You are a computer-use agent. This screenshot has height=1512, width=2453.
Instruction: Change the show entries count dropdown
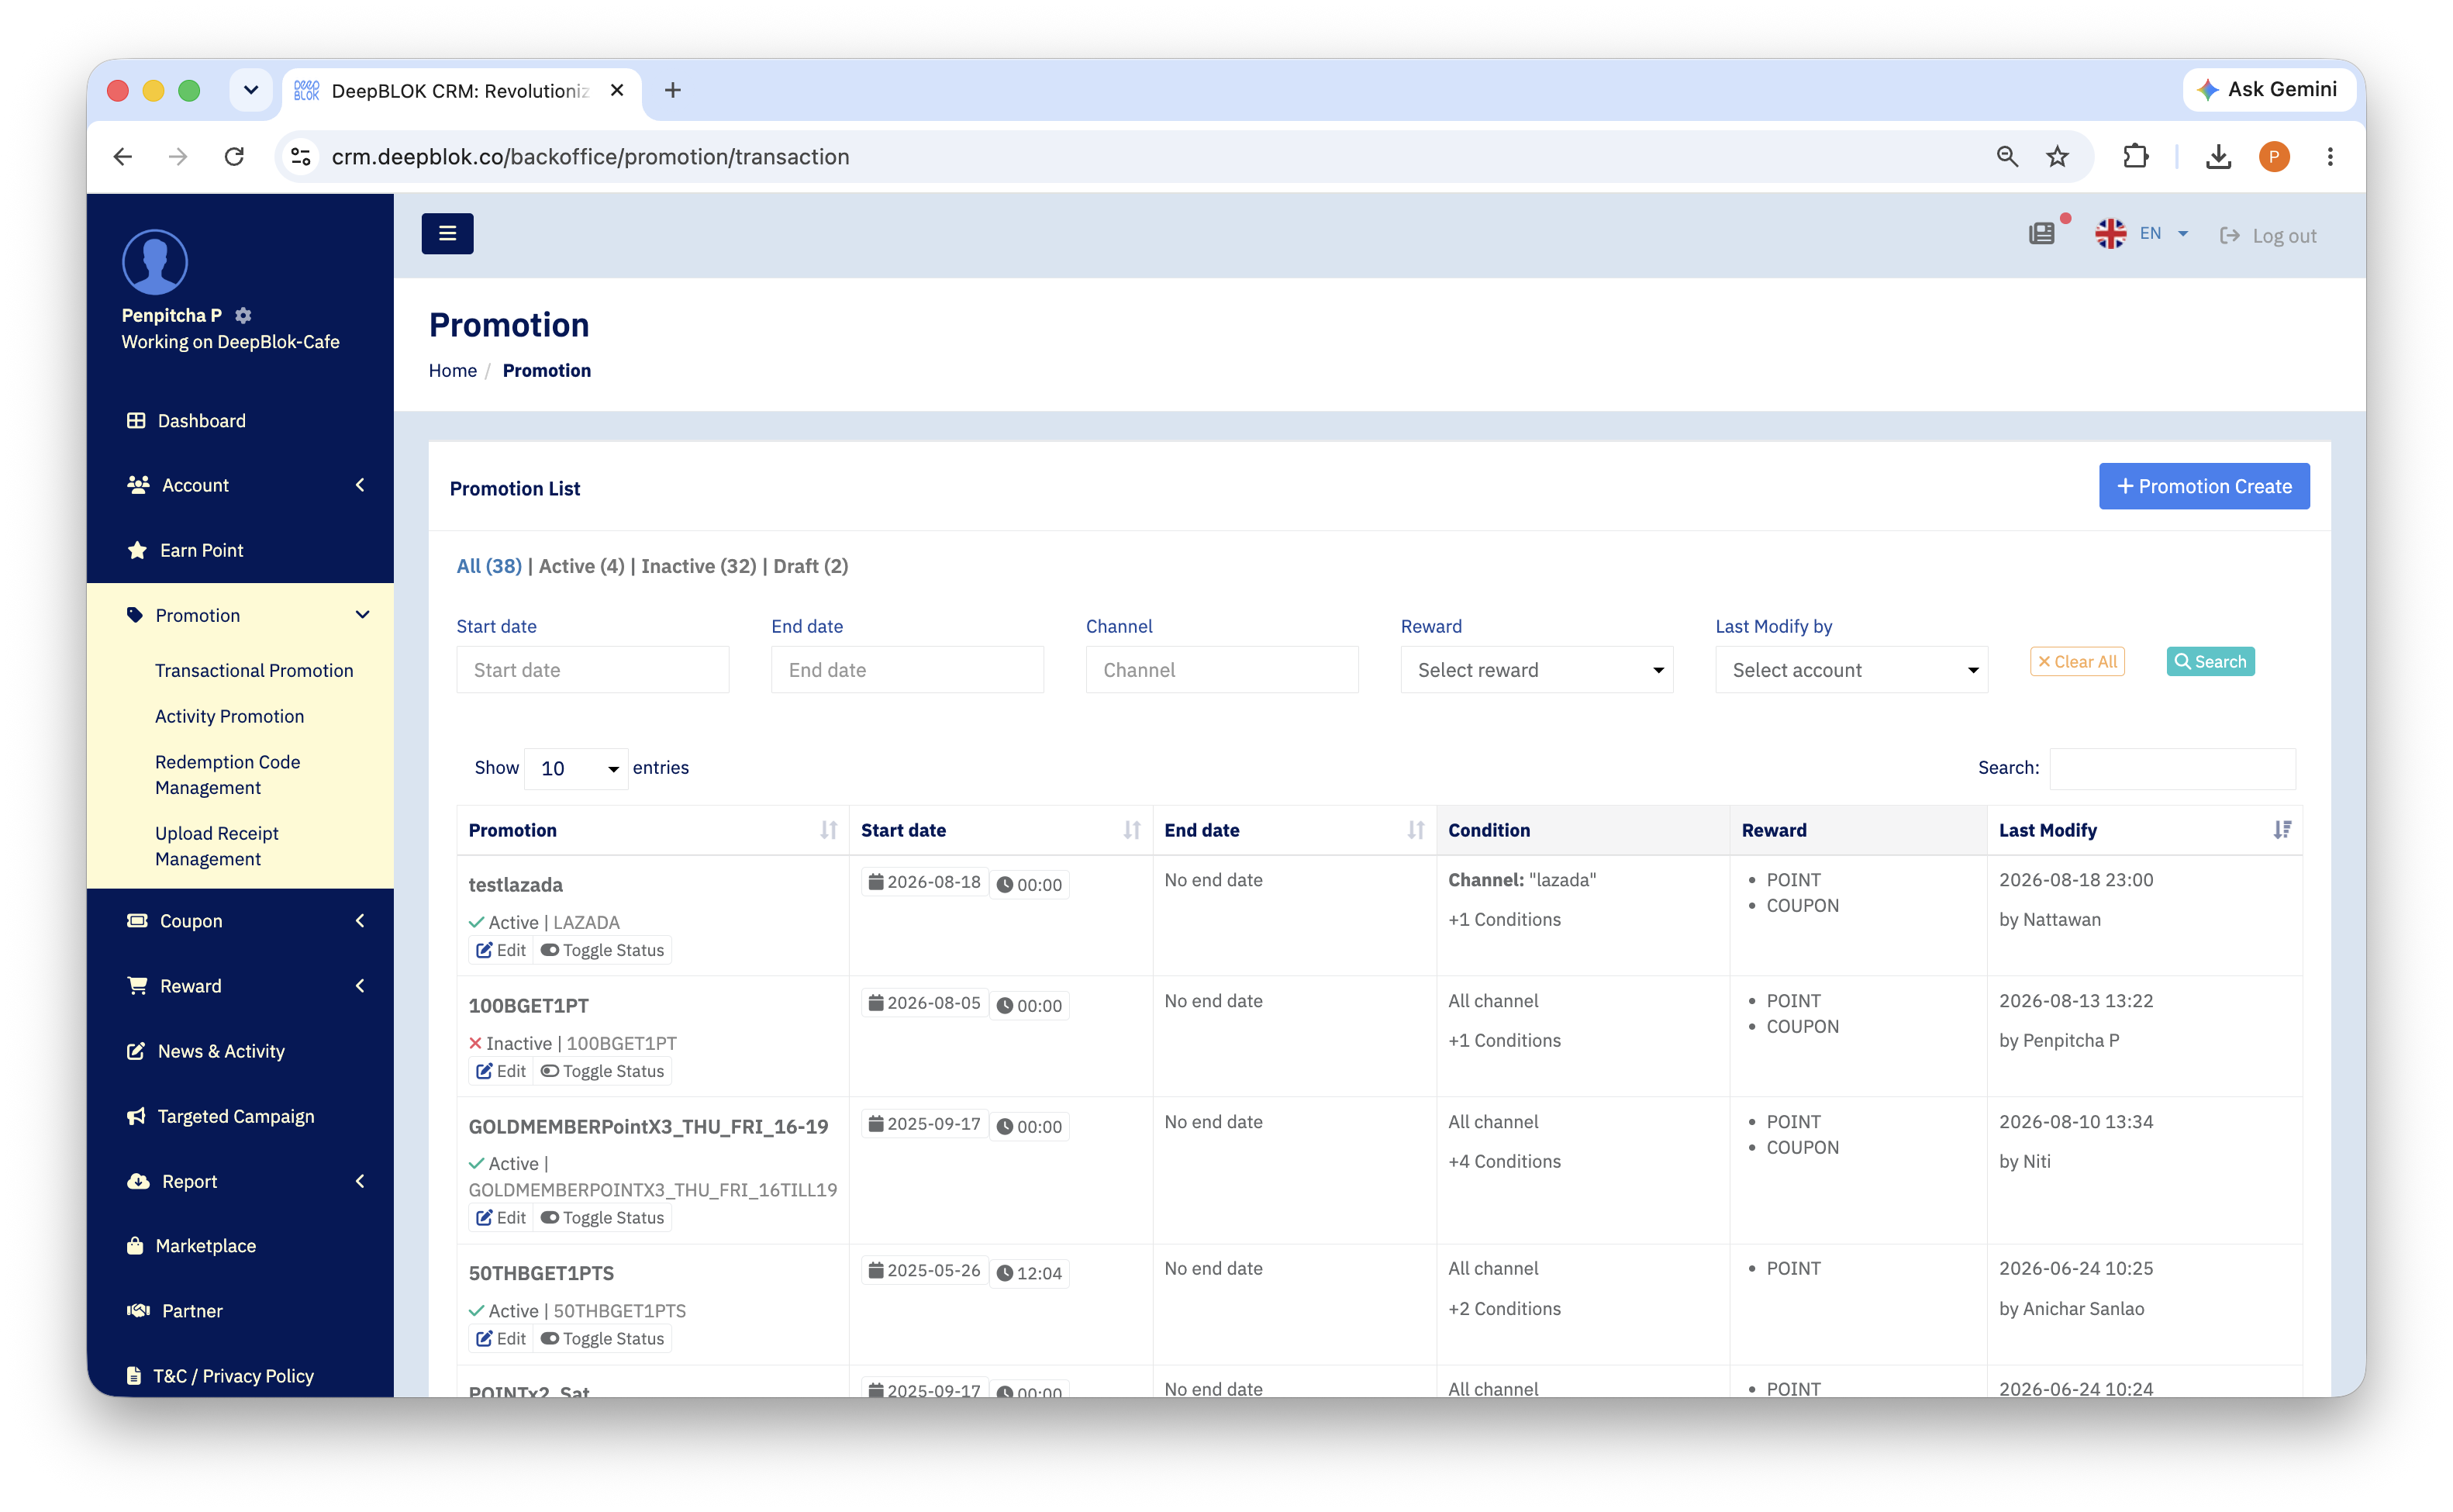point(577,768)
